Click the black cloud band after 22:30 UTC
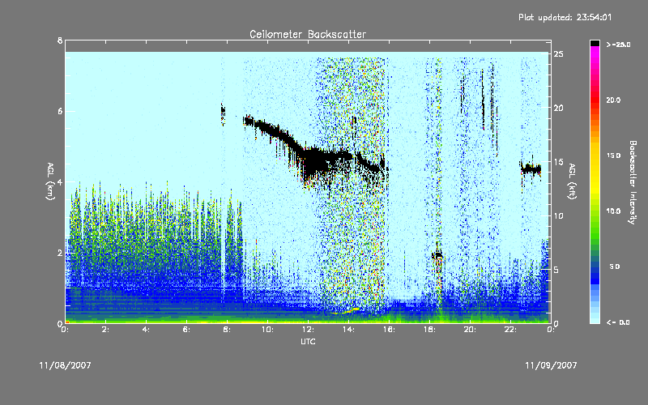Image resolution: width=648 pixels, height=405 pixels. (x=531, y=169)
